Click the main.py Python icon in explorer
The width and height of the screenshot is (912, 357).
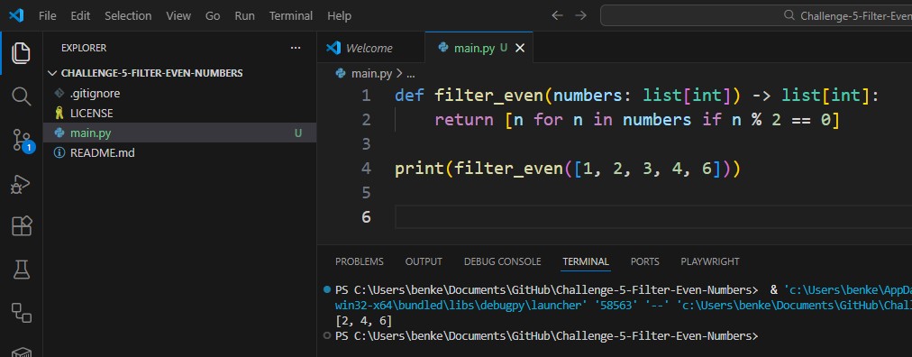point(59,133)
